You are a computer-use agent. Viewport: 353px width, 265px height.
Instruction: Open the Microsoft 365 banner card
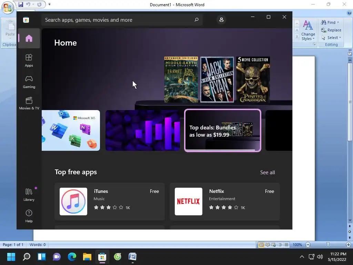point(71,130)
